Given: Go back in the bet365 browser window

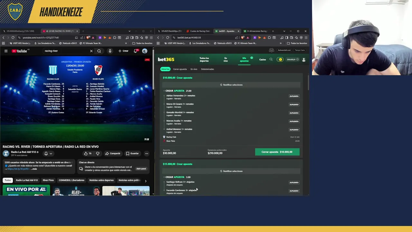Looking at the screenshot, I should click(158, 37).
